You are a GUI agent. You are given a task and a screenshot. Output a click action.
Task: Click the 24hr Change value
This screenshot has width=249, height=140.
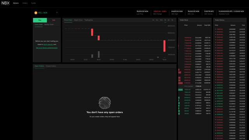click(160, 11)
